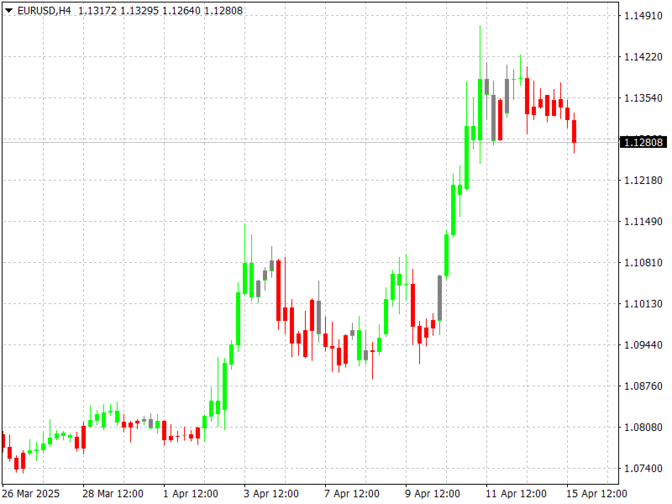The height and width of the screenshot is (504, 672).
Task: Click the 1.08760 price scale label
Action: 643,386
